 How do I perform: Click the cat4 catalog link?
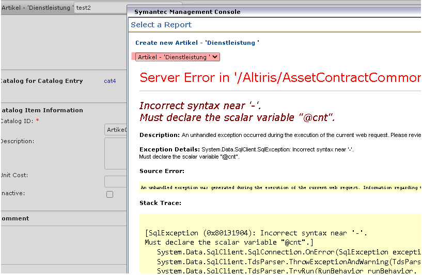(110, 81)
